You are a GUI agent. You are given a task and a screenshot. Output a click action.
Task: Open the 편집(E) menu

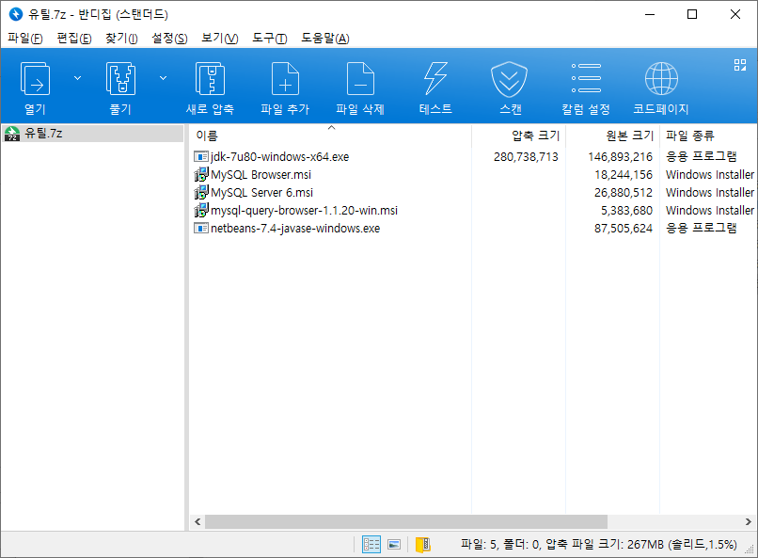tap(74, 38)
